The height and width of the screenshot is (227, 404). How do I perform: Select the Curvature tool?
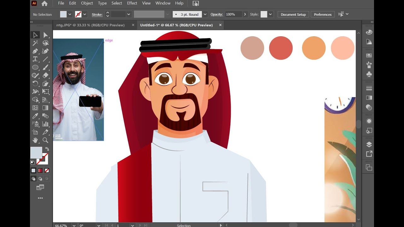click(45, 51)
